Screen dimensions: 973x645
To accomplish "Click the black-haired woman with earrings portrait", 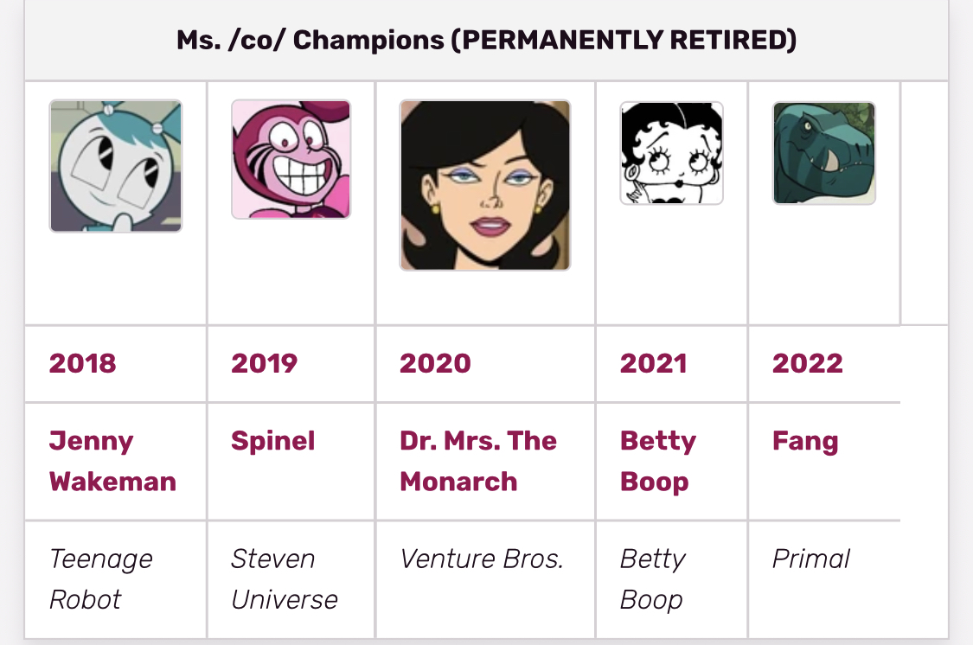I will click(x=484, y=185).
